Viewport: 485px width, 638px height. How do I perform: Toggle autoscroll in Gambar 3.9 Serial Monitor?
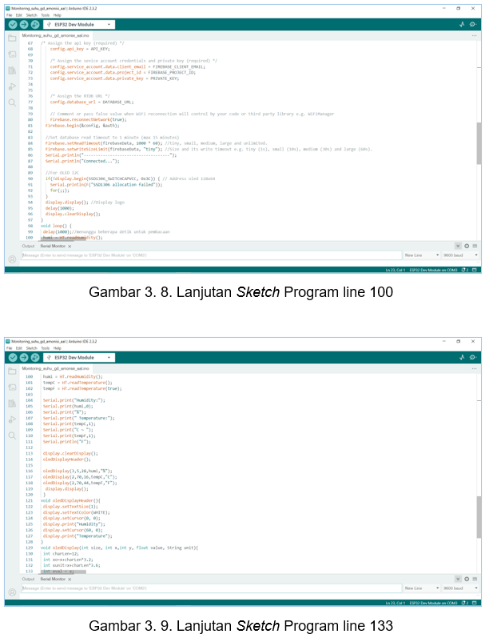coord(458,579)
